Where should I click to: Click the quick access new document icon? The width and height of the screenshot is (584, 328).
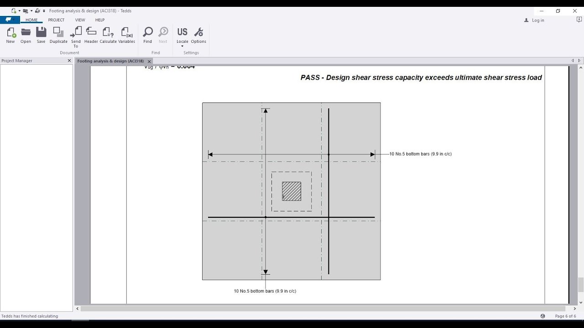[14, 10]
